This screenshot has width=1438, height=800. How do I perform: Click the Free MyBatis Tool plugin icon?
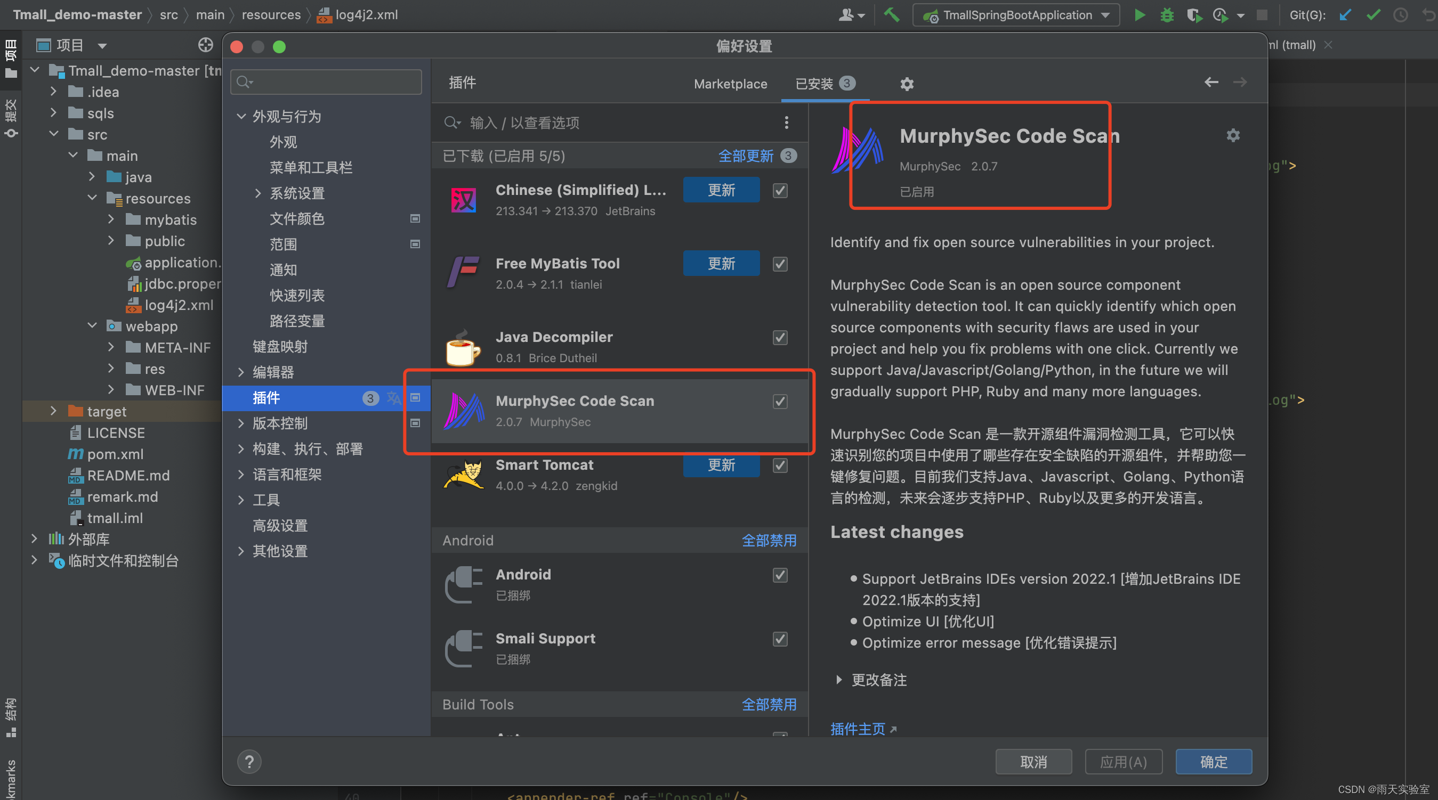coord(463,272)
